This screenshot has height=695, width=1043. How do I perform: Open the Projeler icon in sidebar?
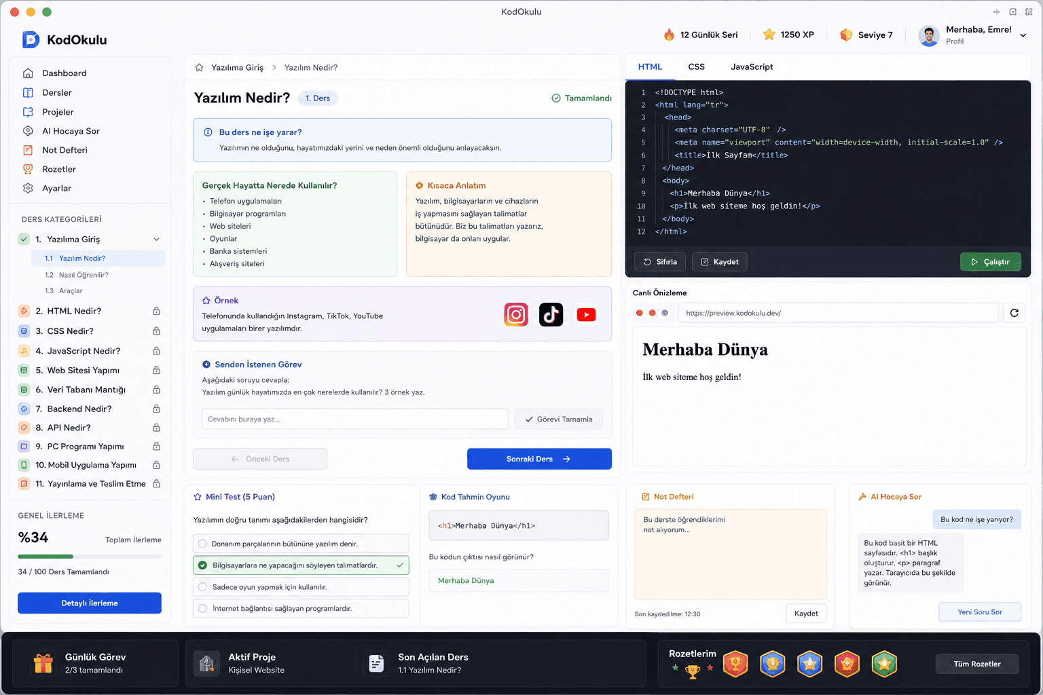pos(28,112)
